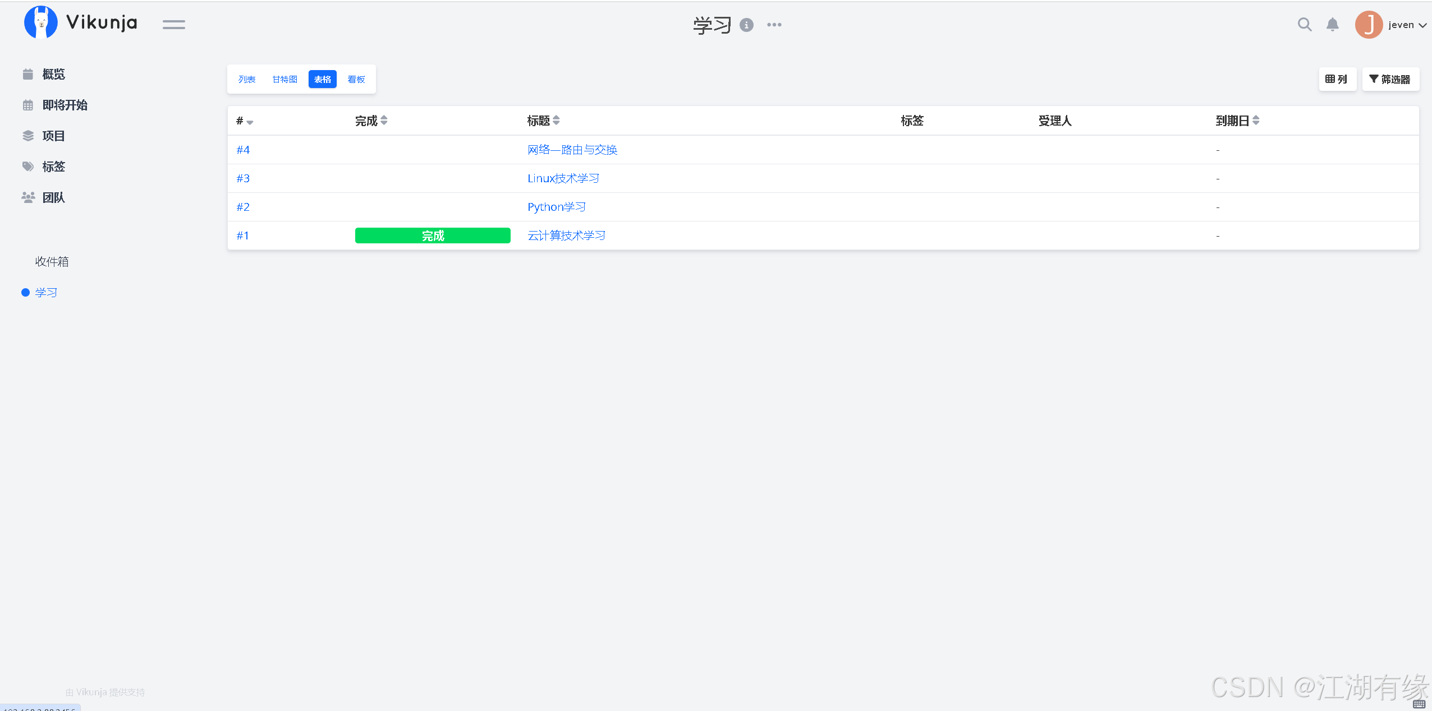
Task: Open task #2 link
Action: point(243,207)
